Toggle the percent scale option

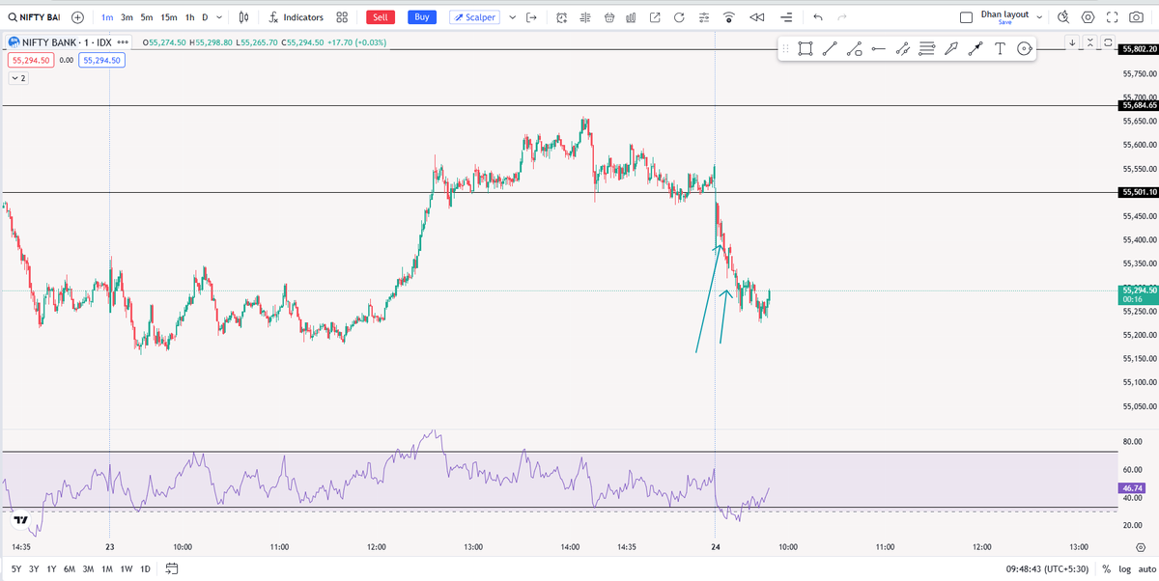tap(1107, 568)
